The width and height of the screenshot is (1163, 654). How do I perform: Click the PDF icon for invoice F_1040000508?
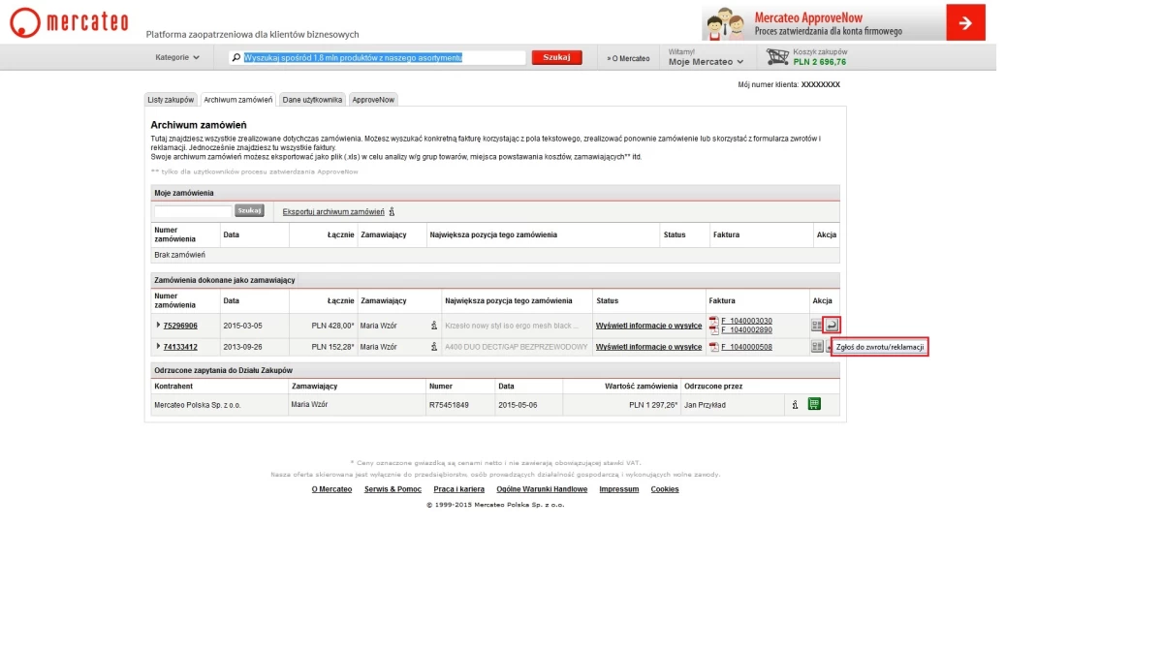(x=714, y=347)
